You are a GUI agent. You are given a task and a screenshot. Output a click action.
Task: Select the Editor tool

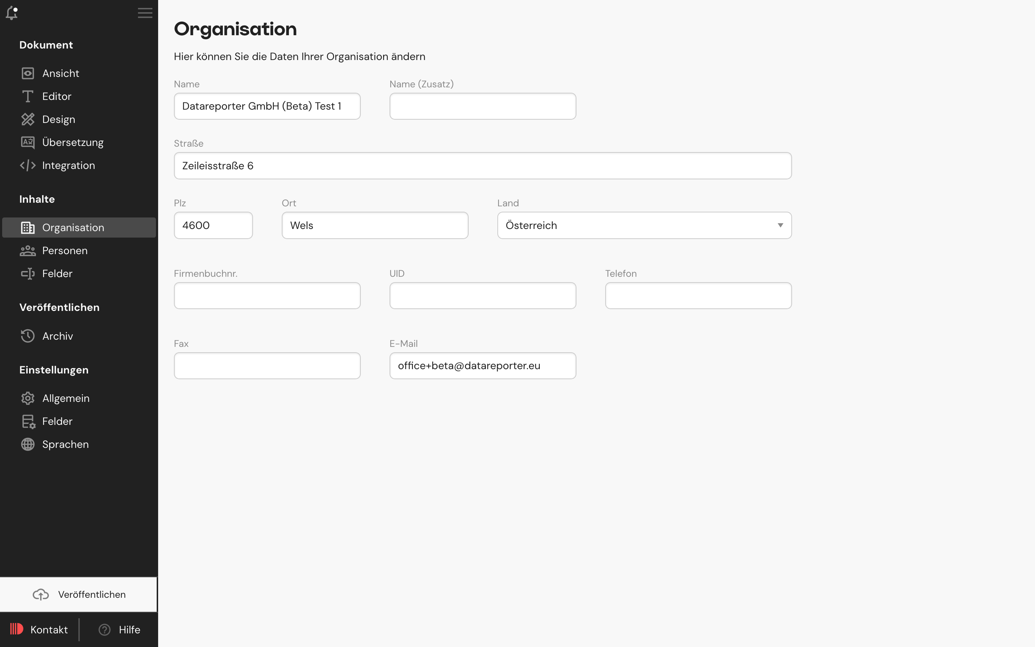pos(56,96)
